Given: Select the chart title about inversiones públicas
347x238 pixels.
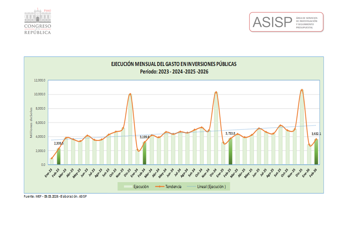Looking at the screenshot, I should point(174,64).
